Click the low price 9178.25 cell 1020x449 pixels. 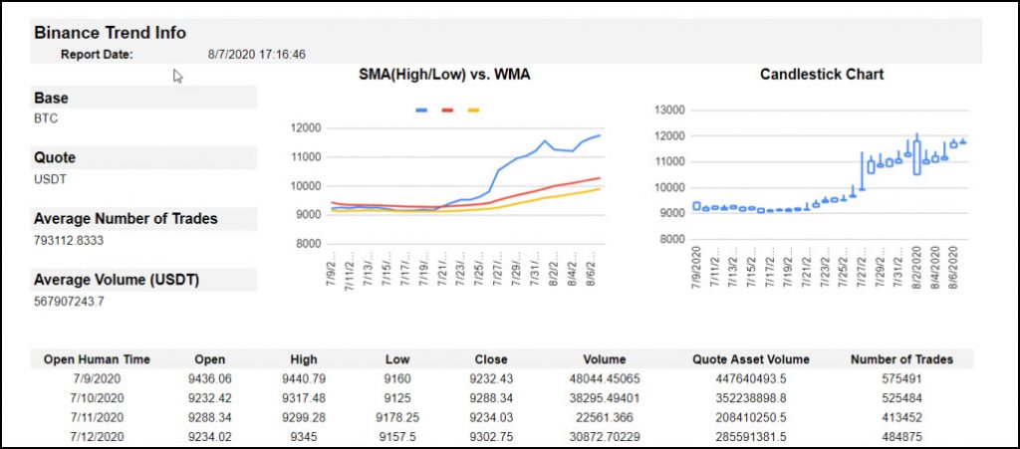(396, 417)
